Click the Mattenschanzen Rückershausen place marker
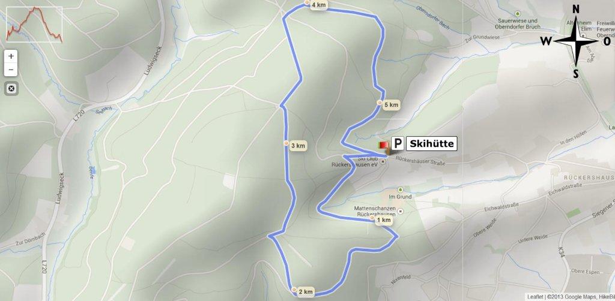 (x=401, y=211)
